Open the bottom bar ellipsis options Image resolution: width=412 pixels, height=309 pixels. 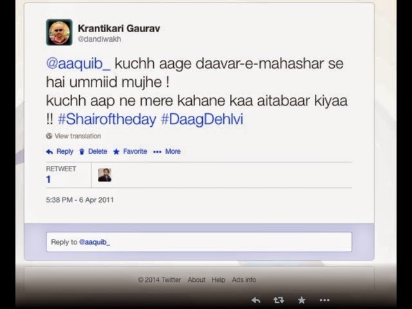pyautogui.click(x=324, y=300)
